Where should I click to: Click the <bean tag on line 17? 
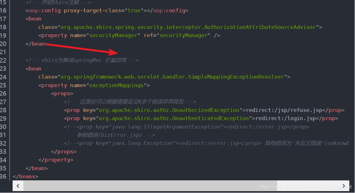point(33,19)
